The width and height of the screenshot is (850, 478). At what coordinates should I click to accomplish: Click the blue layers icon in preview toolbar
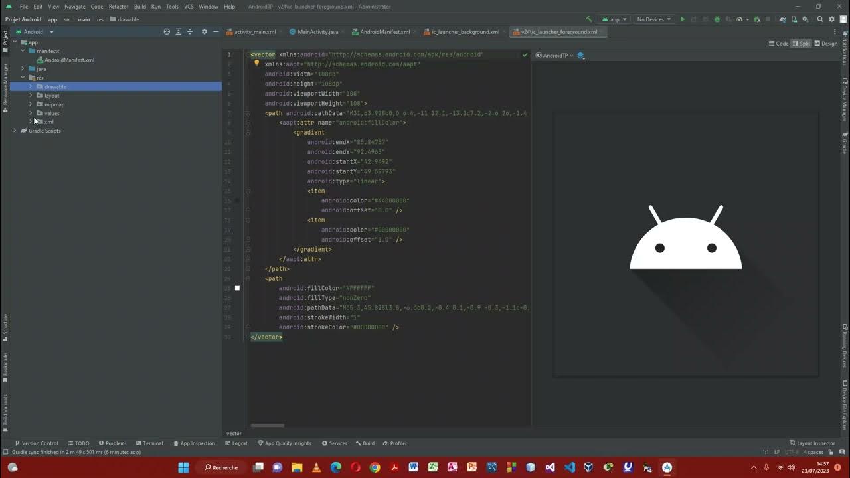[x=580, y=56]
